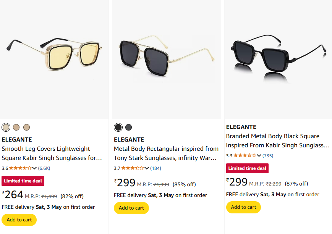The image size is (332, 234).
Task: Click star rating icons for 3.7 rated sunglasses
Action: (133, 168)
